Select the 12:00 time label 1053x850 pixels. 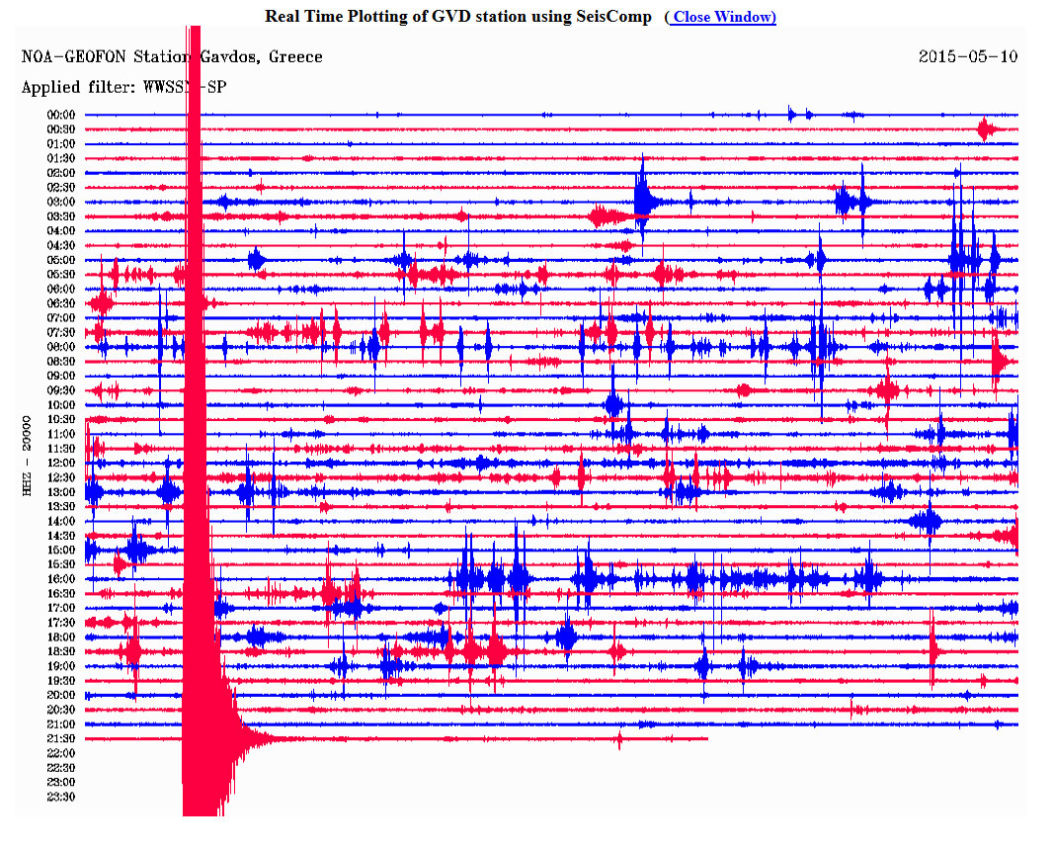tap(61, 463)
